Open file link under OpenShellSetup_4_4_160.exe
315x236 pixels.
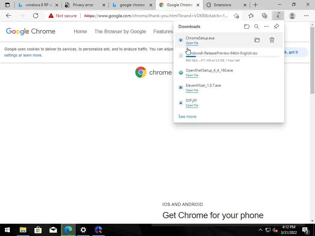coord(192,75)
